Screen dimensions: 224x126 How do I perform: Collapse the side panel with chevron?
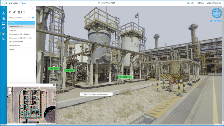(x=33, y=8)
